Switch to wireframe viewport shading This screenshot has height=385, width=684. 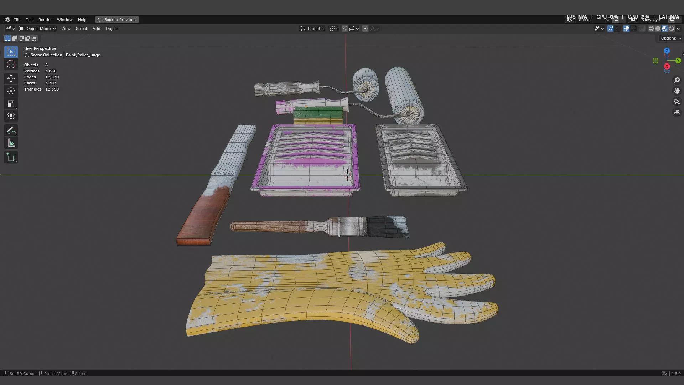pyautogui.click(x=651, y=29)
